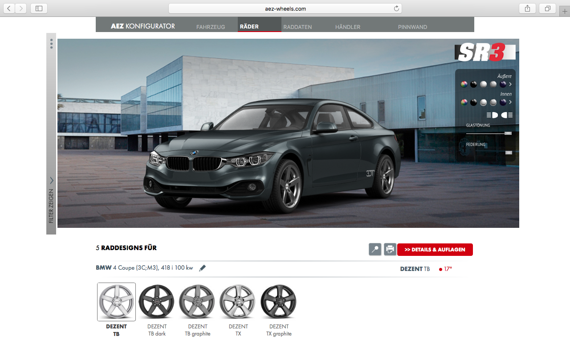Click the Federung slider handle
Screen dimensions: 570x356
509,153
